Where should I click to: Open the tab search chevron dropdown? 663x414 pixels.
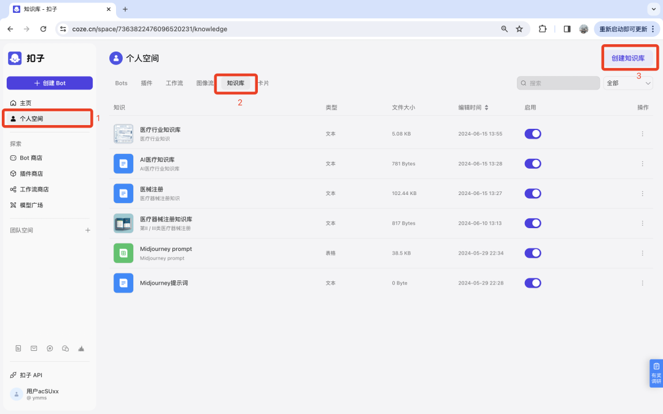654,9
